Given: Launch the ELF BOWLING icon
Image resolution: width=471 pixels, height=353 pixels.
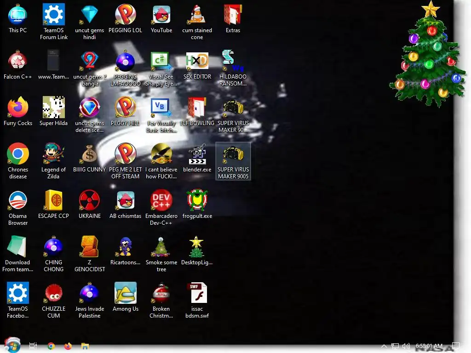Looking at the screenshot, I should [x=197, y=111].
